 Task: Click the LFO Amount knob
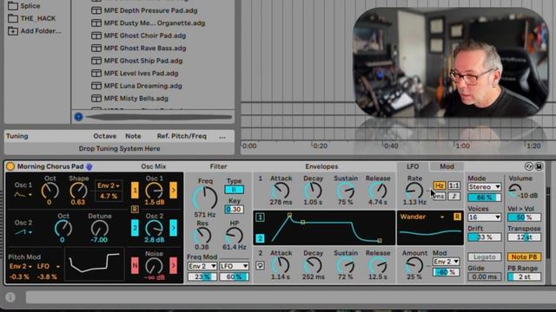click(x=414, y=266)
